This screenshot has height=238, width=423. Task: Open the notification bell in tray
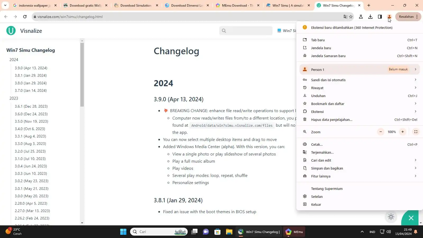tap(416, 232)
